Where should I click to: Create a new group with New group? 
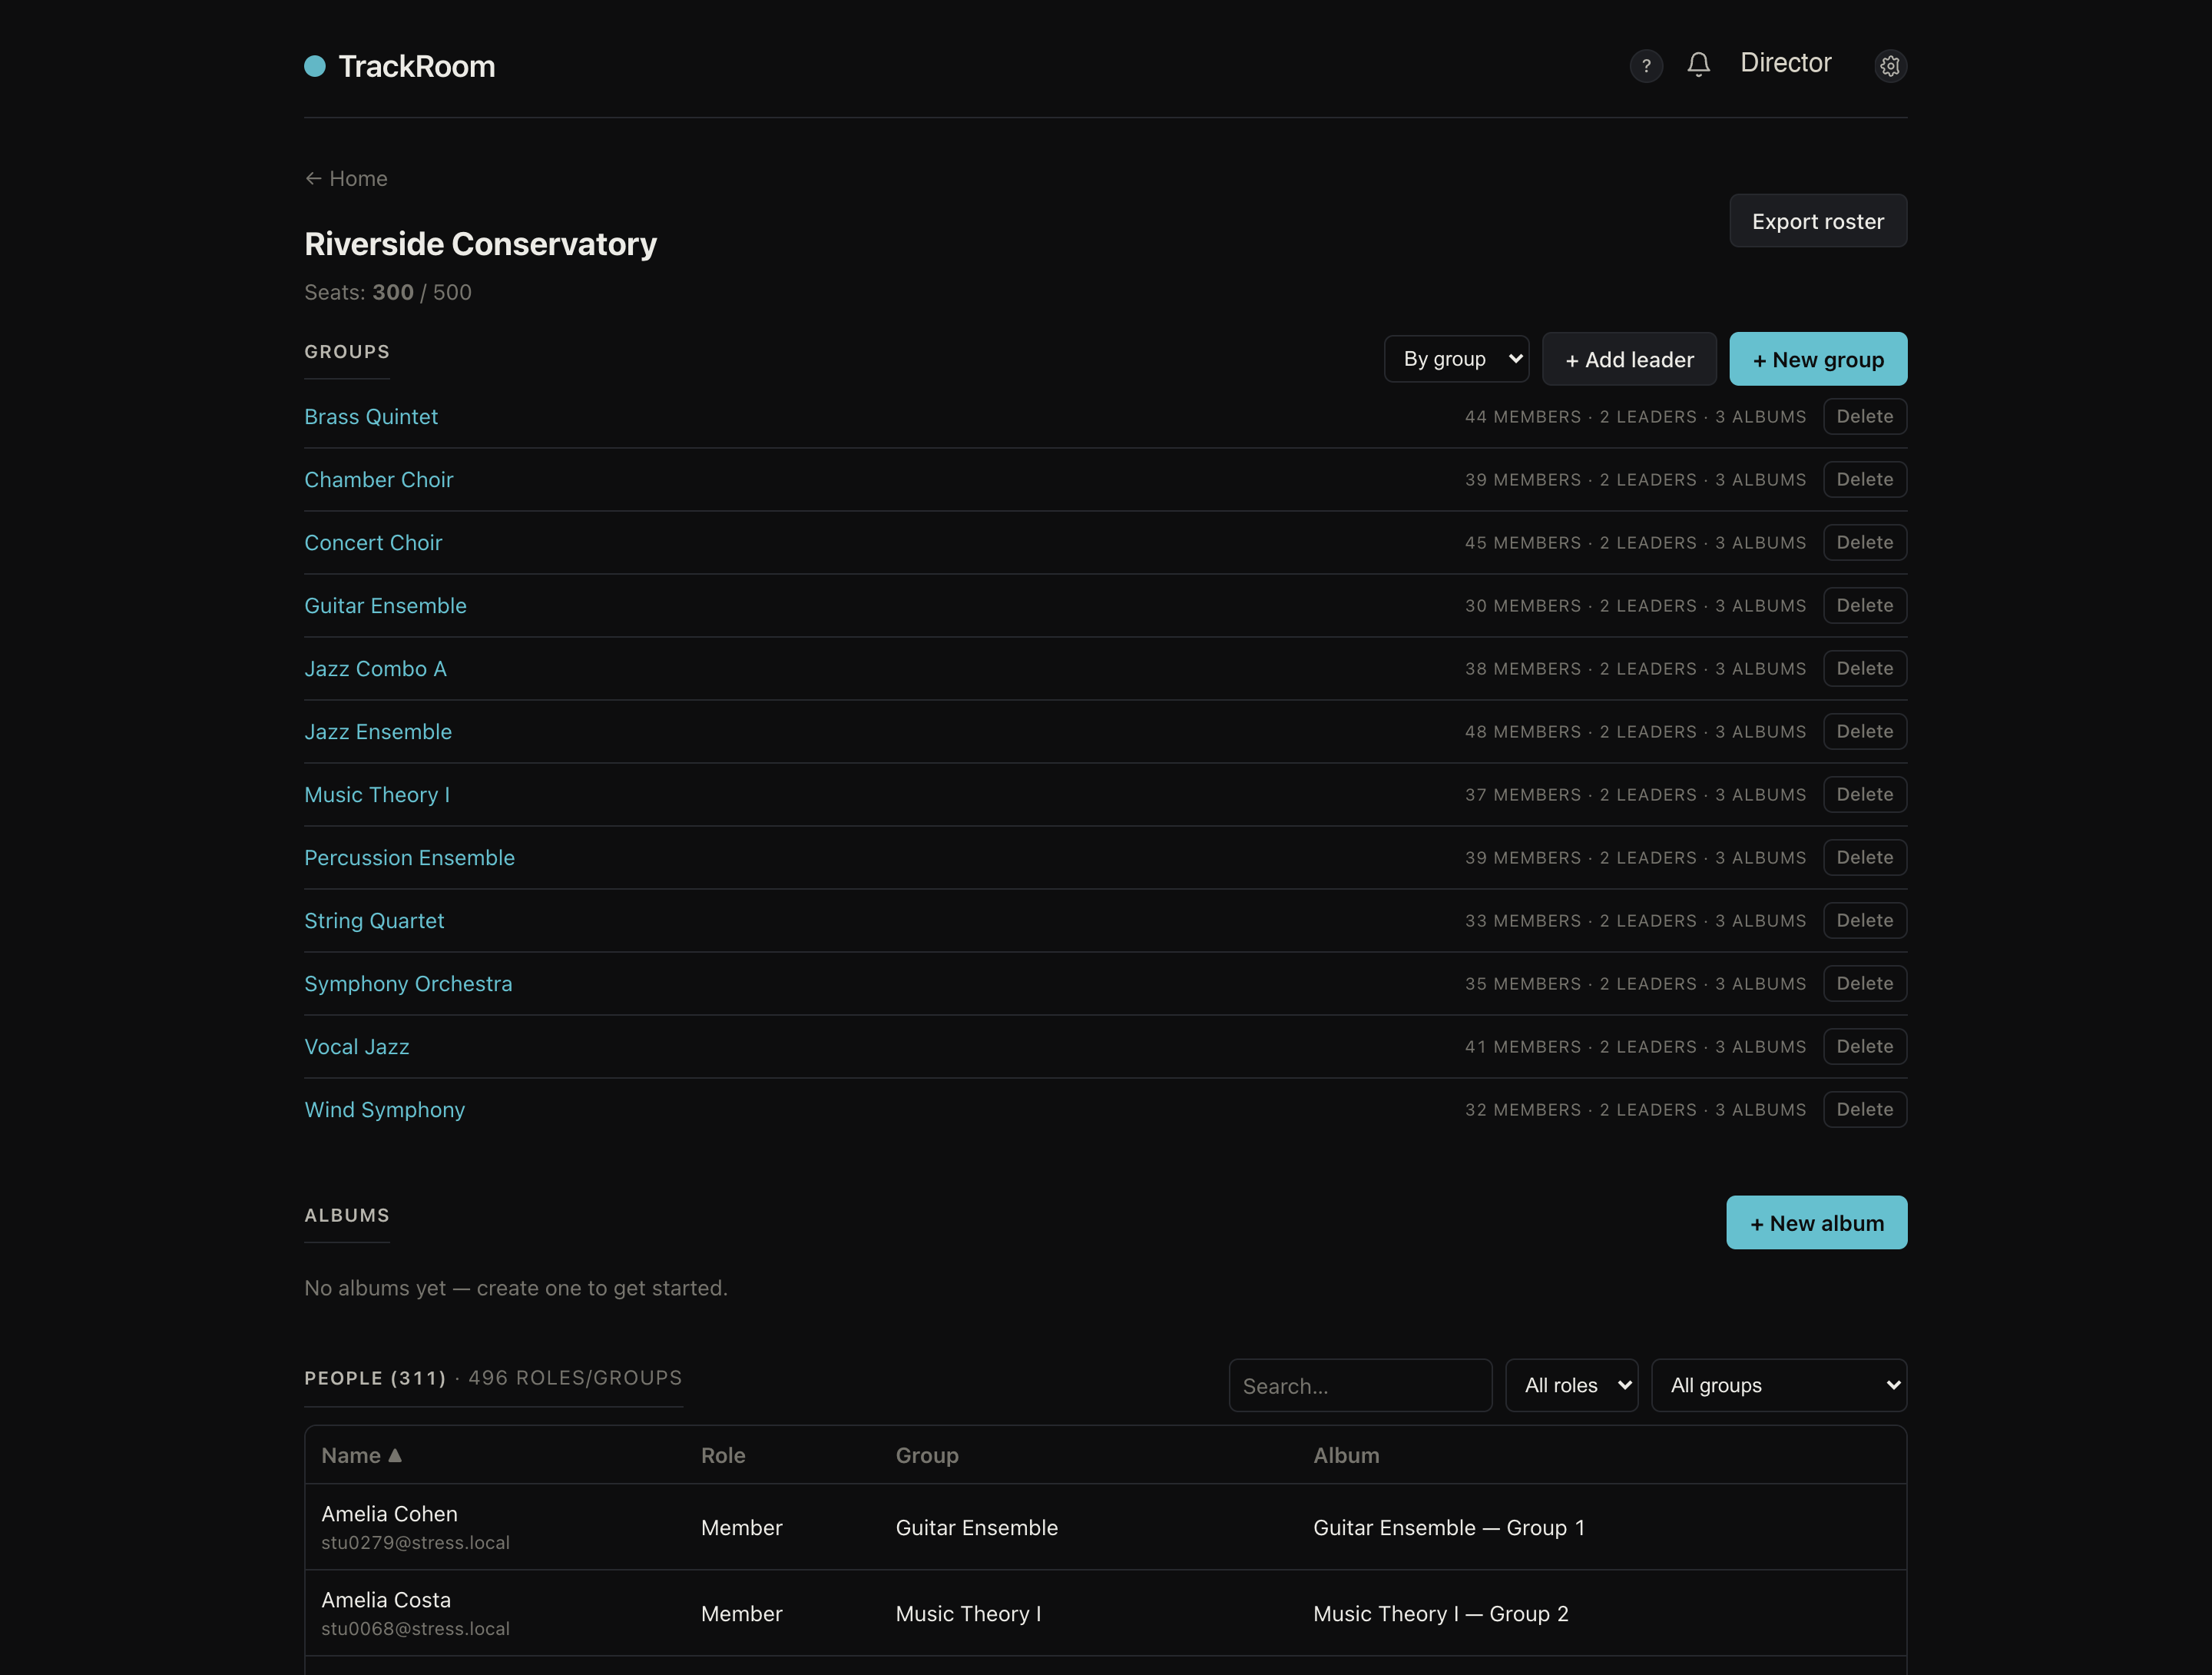point(1817,360)
